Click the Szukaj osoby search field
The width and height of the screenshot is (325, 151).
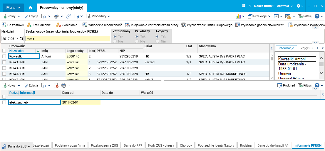68,38
